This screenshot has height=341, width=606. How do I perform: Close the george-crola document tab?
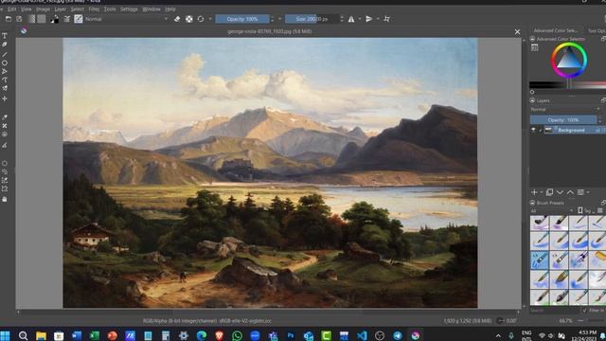pos(518,31)
